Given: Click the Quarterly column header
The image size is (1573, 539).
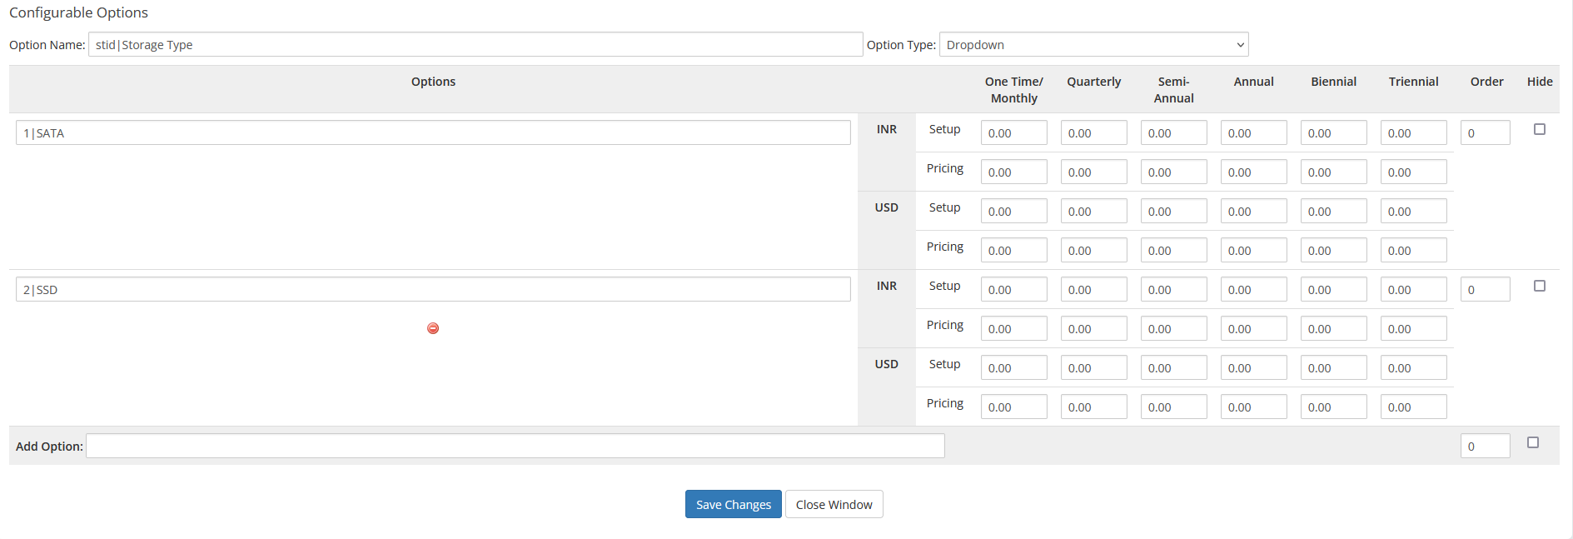Looking at the screenshot, I should point(1093,82).
